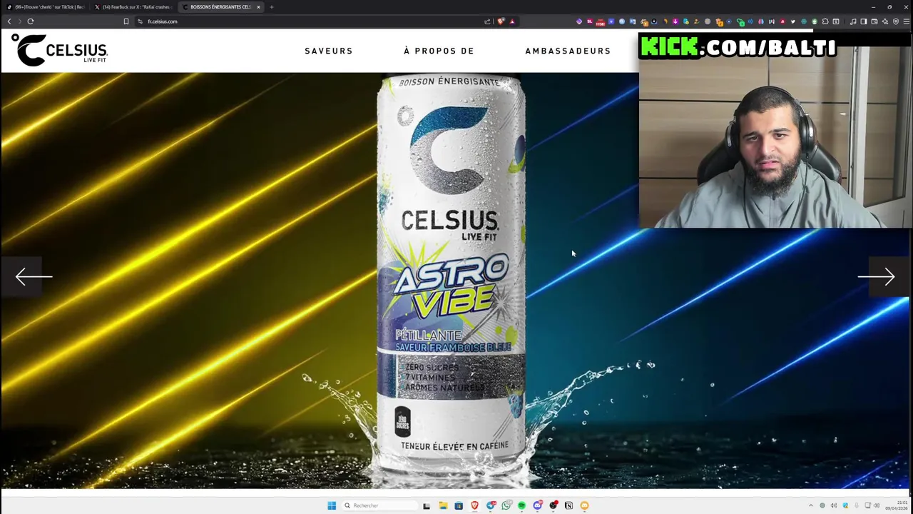Viewport: 913px width, 514px height.
Task: Open the SAVEURS menu item
Action: (x=329, y=51)
